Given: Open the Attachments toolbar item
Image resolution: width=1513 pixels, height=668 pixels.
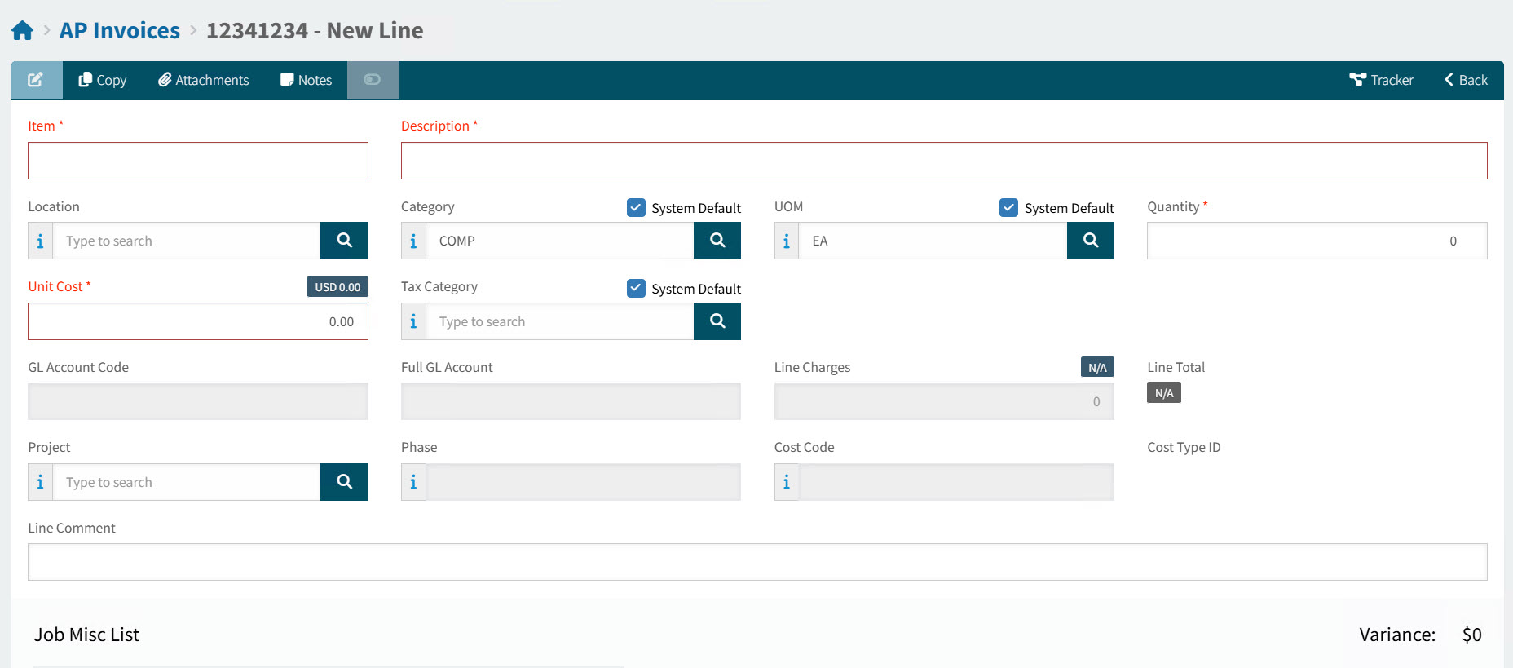Looking at the screenshot, I should 204,80.
